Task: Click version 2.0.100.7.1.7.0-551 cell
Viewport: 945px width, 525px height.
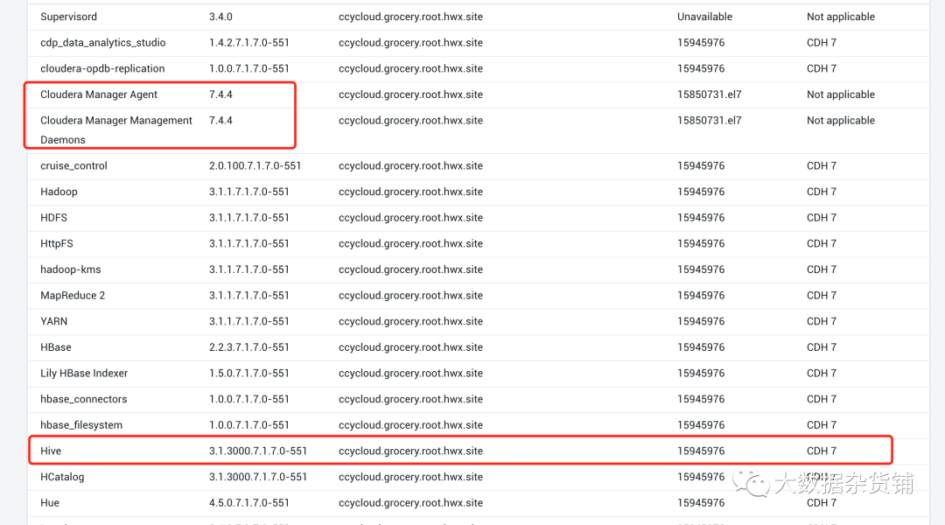Action: point(255,165)
